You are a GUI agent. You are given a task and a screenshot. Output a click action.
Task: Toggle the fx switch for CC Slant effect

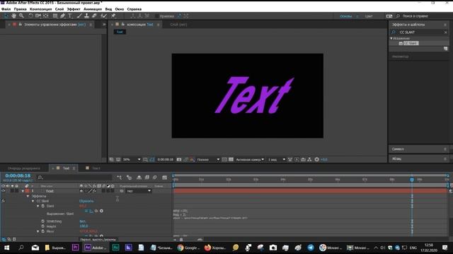[x=4, y=200]
